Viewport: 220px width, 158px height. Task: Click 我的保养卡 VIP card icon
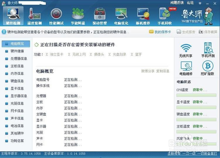tap(151, 32)
